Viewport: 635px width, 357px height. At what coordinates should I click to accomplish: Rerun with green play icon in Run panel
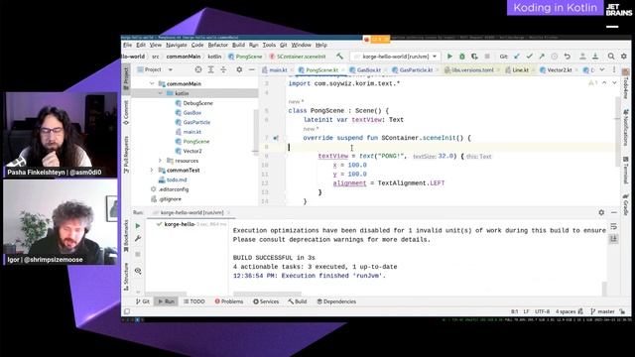[x=138, y=225]
